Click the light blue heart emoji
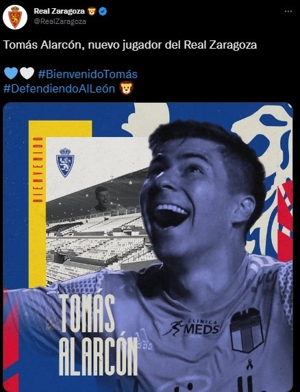Screen dimensions: 300x392 (11, 73)
